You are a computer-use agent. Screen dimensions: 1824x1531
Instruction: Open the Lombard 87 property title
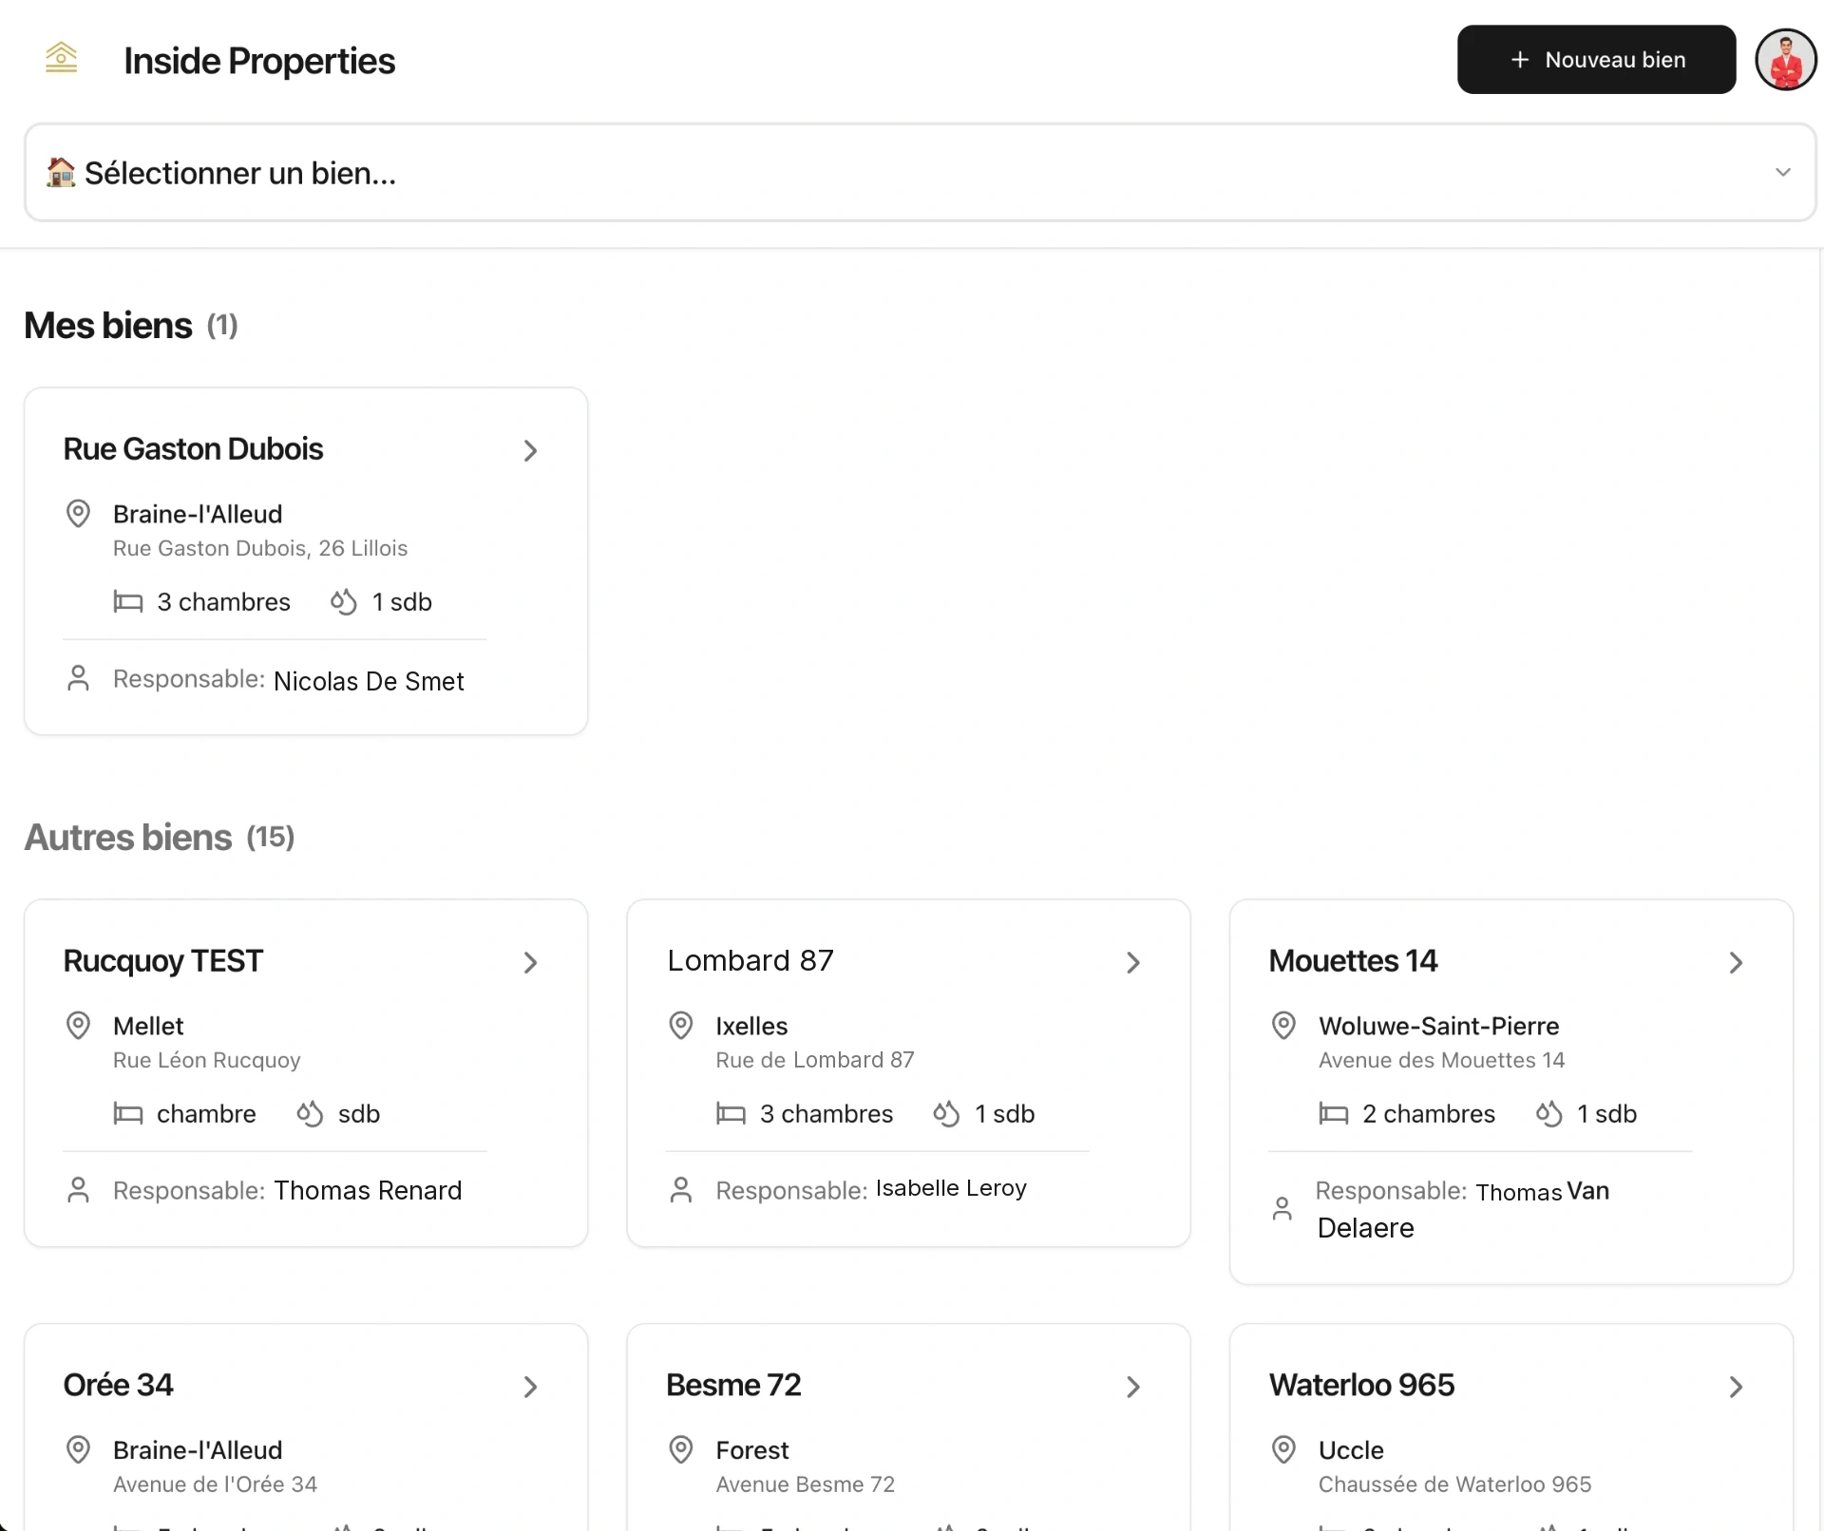click(750, 960)
